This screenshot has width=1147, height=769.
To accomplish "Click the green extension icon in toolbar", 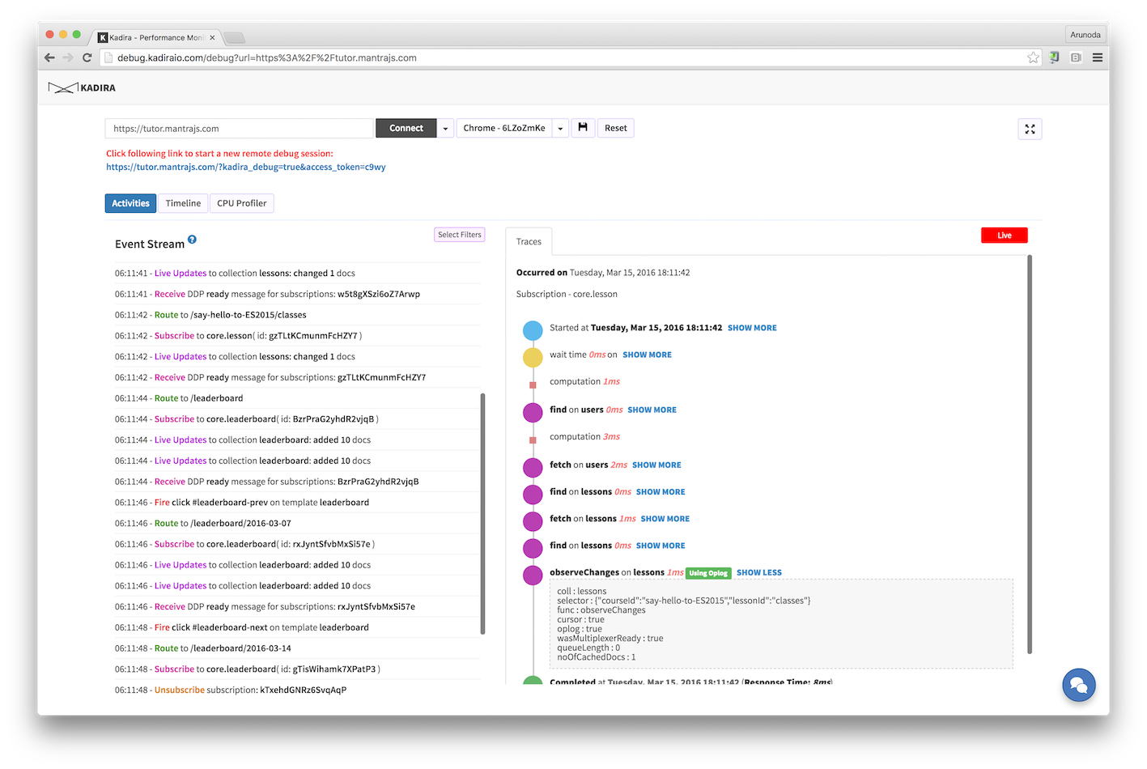I will [1054, 57].
